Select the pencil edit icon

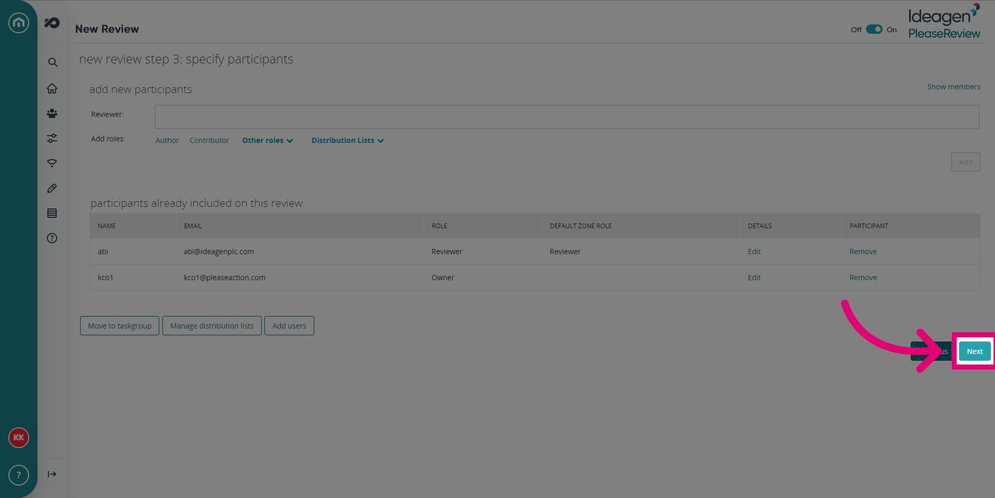pyautogui.click(x=52, y=188)
